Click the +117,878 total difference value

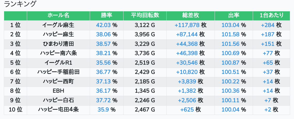point(187,25)
